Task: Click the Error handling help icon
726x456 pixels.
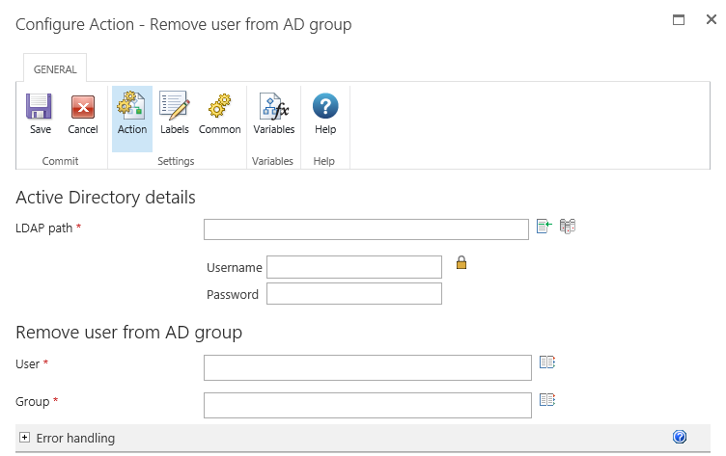Action: (680, 438)
